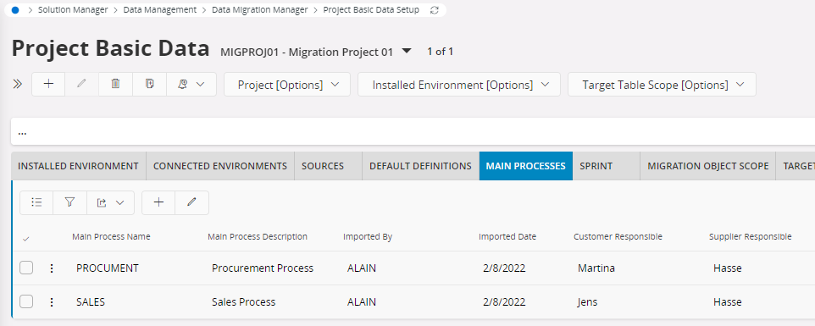Select the PROCUMENT row checkbox
815x326 pixels.
pyautogui.click(x=26, y=268)
